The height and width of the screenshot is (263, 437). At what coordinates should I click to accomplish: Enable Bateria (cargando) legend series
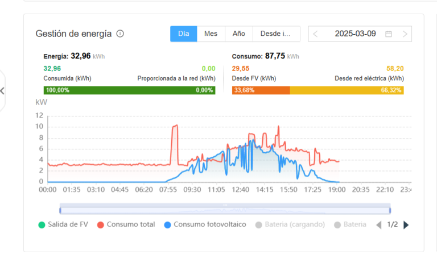[290, 224]
